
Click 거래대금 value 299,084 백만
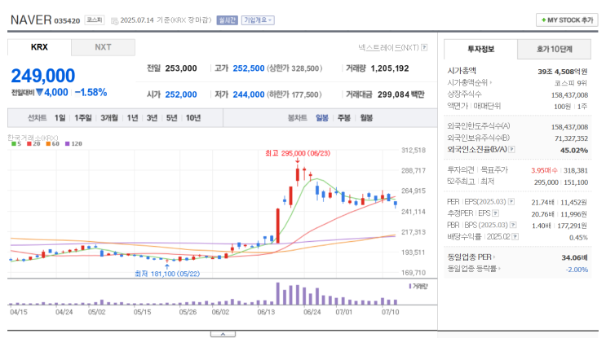click(400, 94)
